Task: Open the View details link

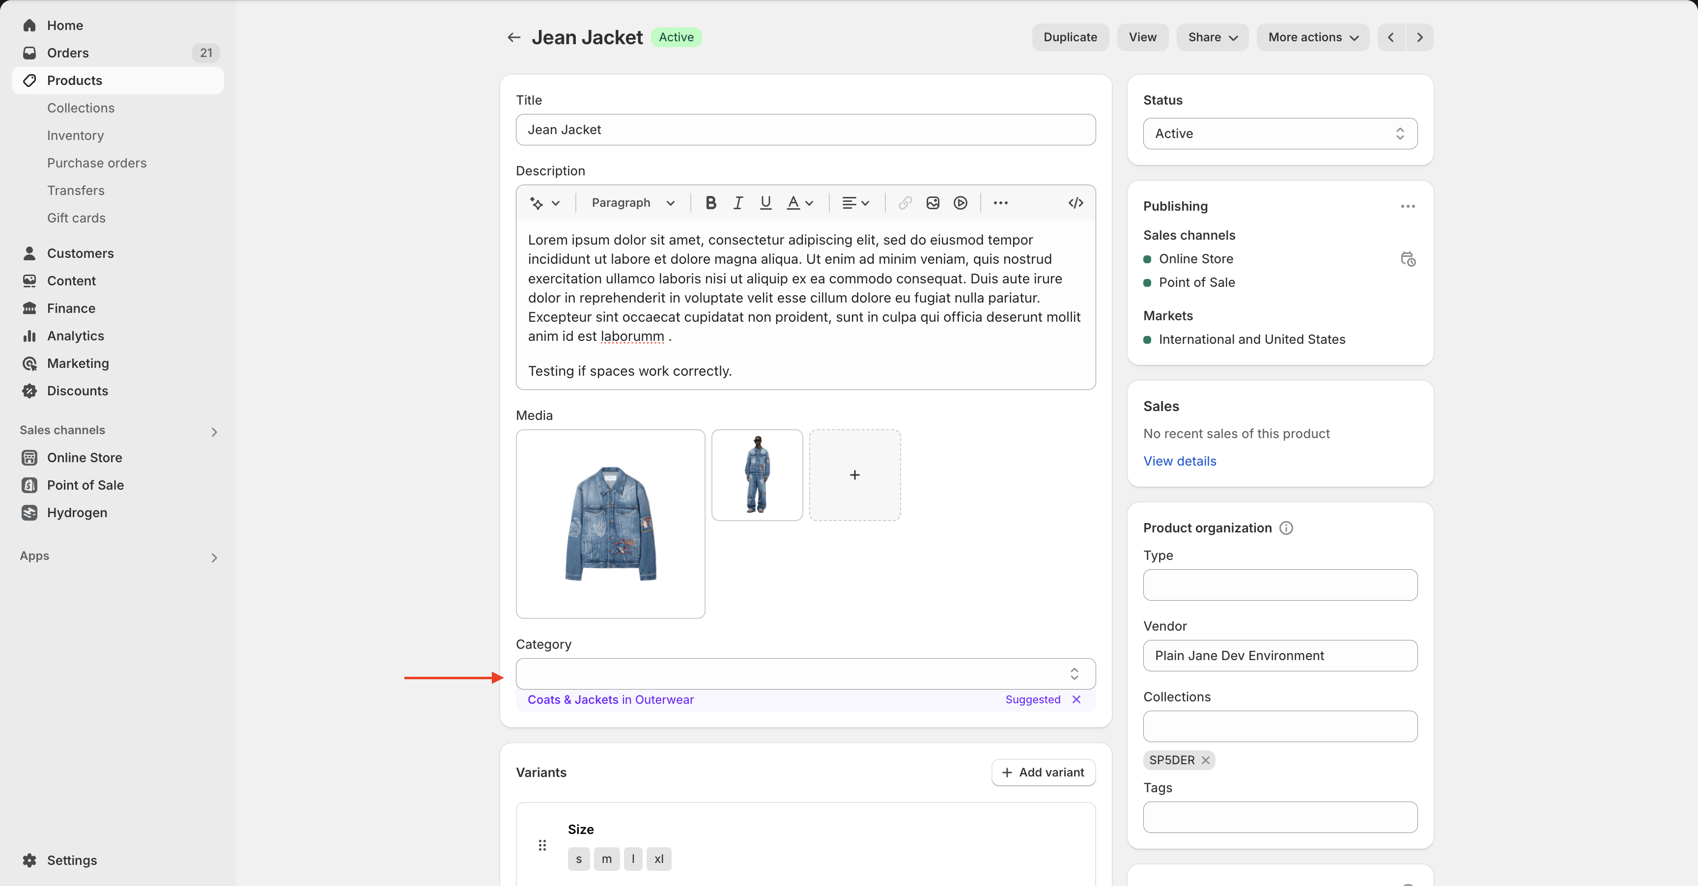Action: click(x=1179, y=461)
